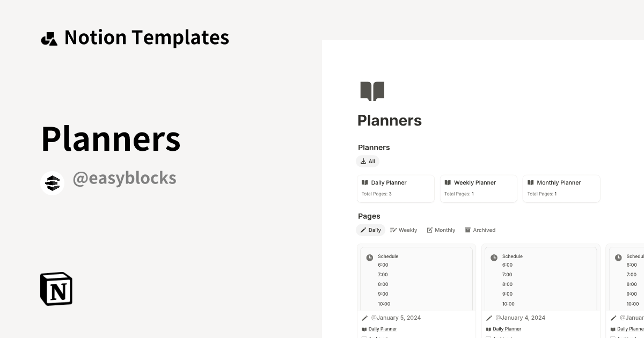Image resolution: width=644 pixels, height=338 pixels.
Task: Click the book icon on the Daily Planner card
Action: pyautogui.click(x=365, y=182)
